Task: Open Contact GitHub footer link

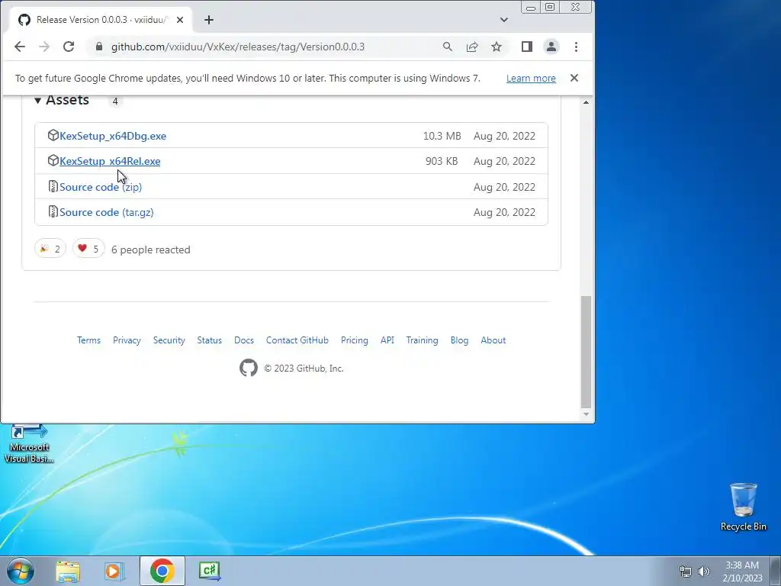Action: click(297, 340)
